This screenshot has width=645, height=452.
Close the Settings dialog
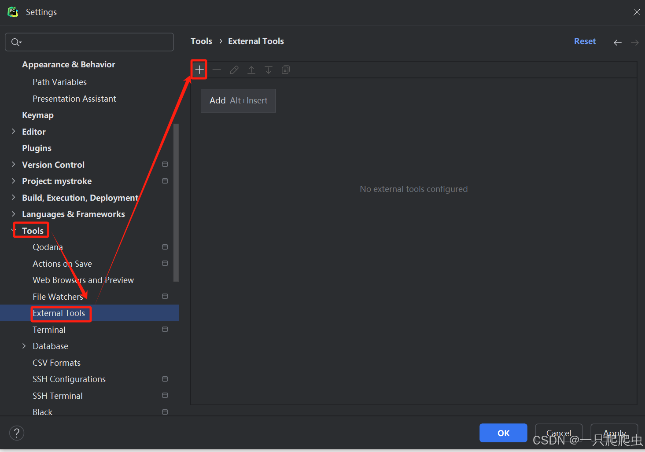click(637, 12)
